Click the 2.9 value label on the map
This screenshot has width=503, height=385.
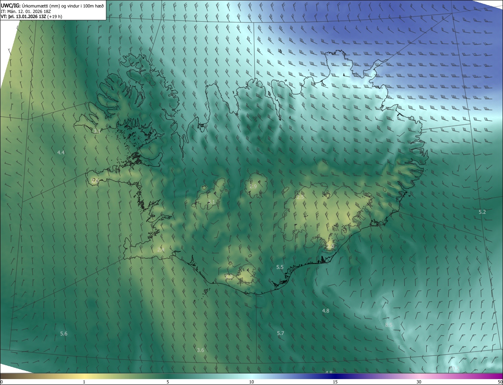(253, 186)
